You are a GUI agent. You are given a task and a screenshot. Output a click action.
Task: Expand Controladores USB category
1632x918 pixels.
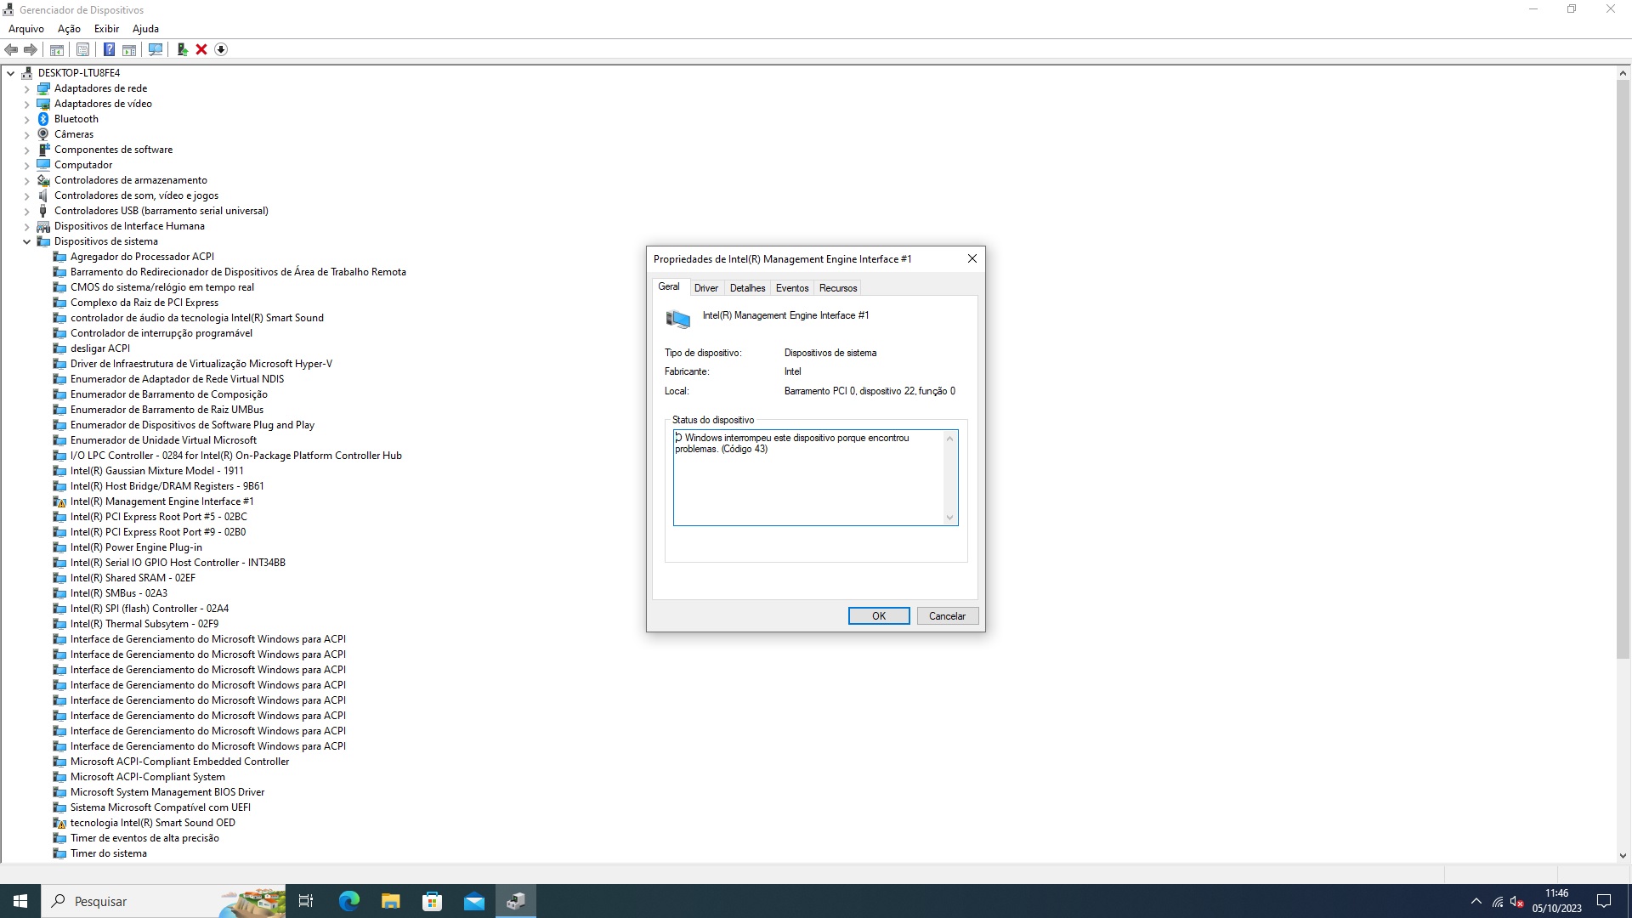(x=26, y=212)
